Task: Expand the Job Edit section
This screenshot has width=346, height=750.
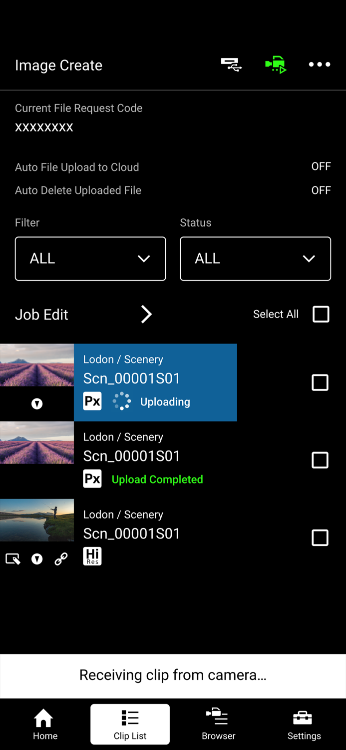Action: coord(146,314)
